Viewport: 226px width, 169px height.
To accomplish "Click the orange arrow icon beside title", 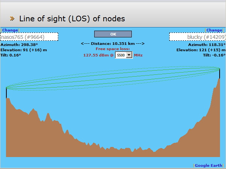I will (12, 19).
